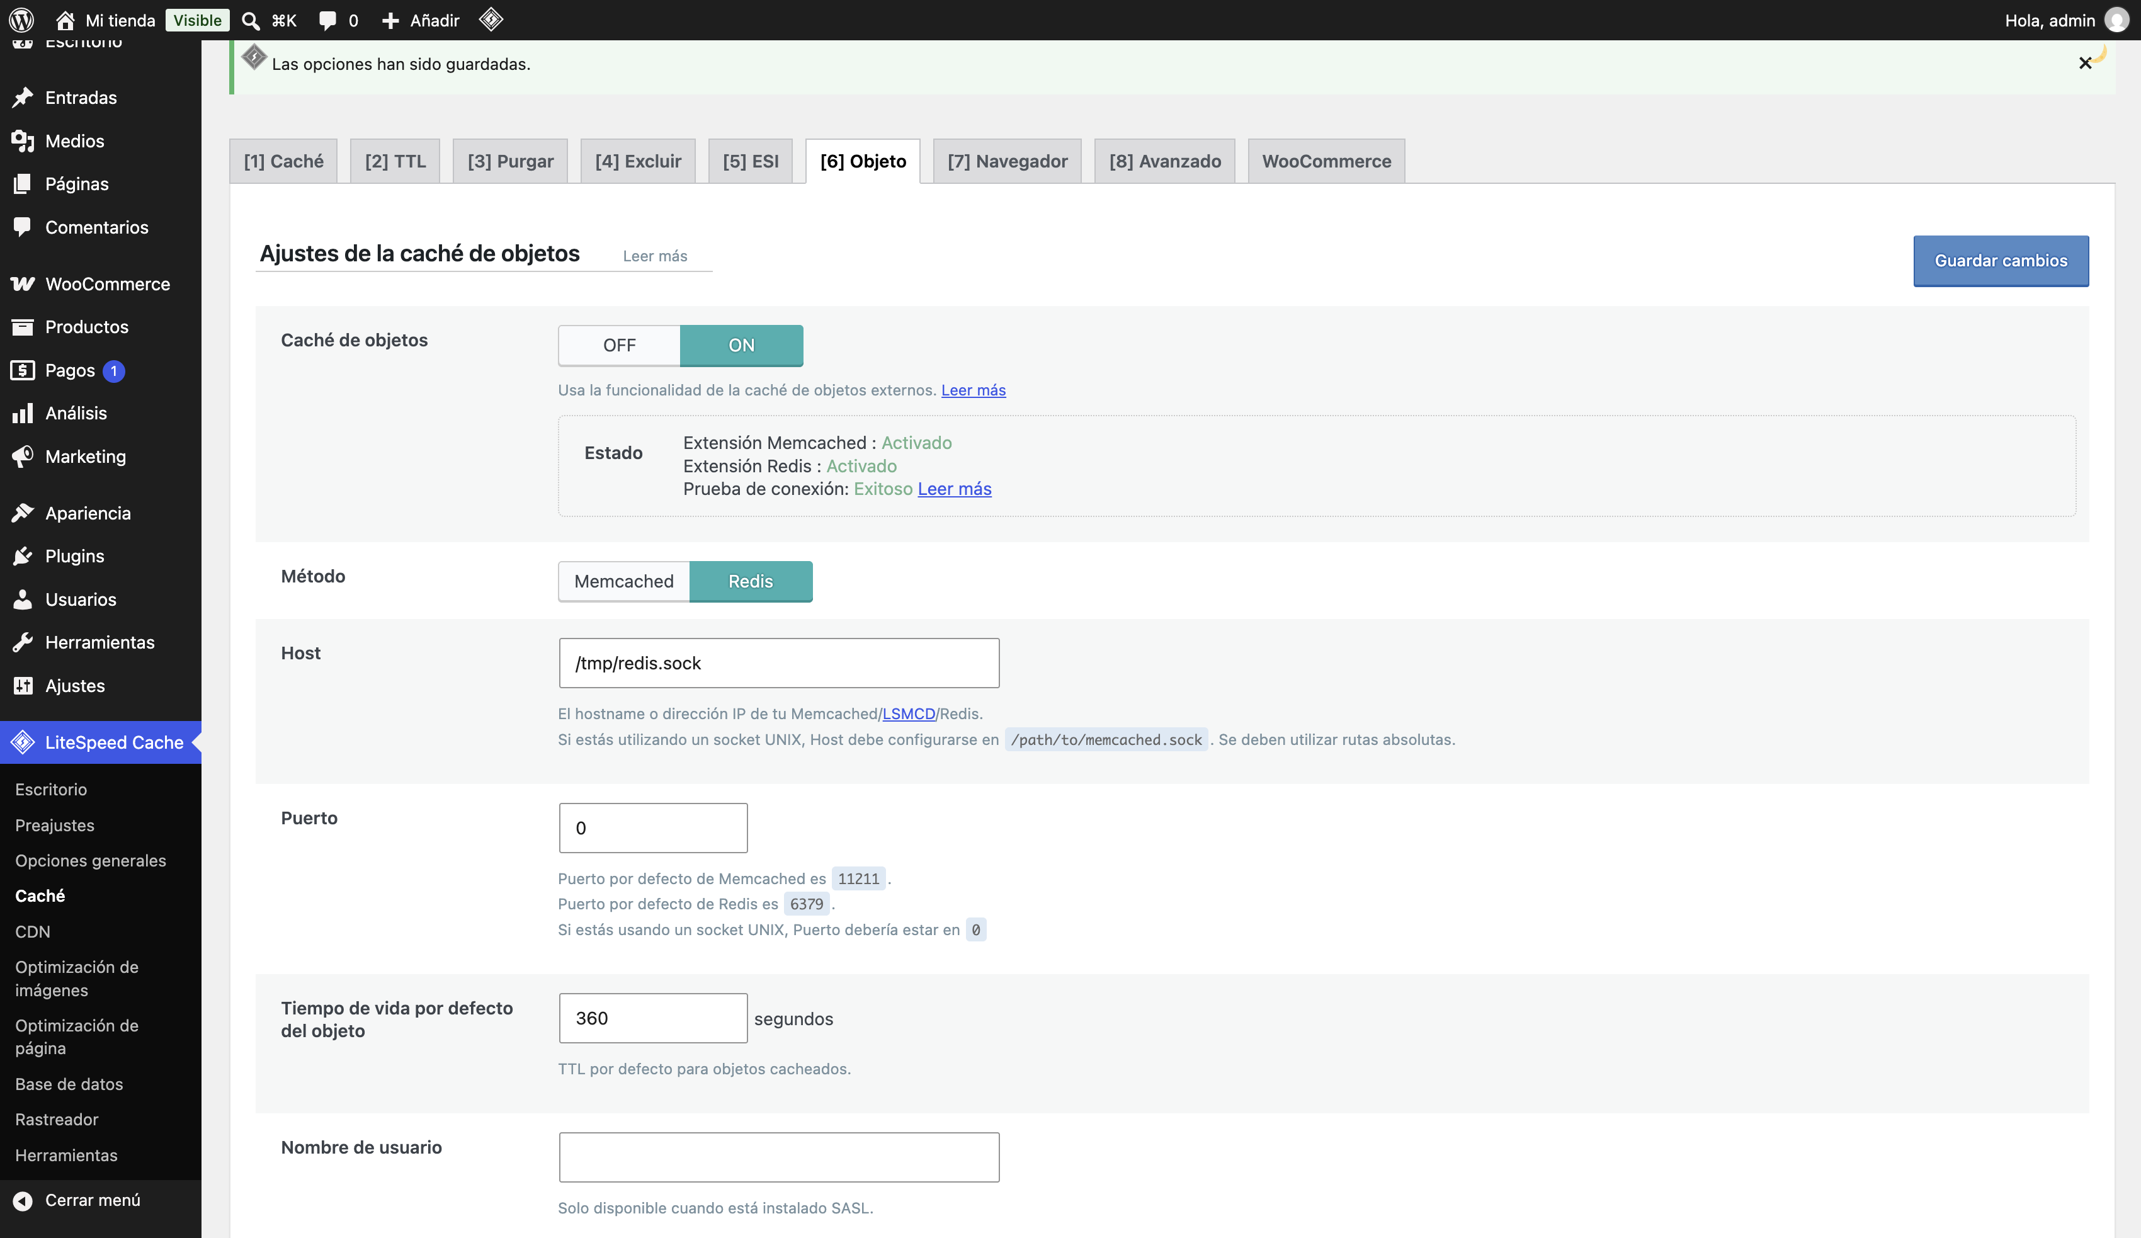Open CDN submenu item

32,931
